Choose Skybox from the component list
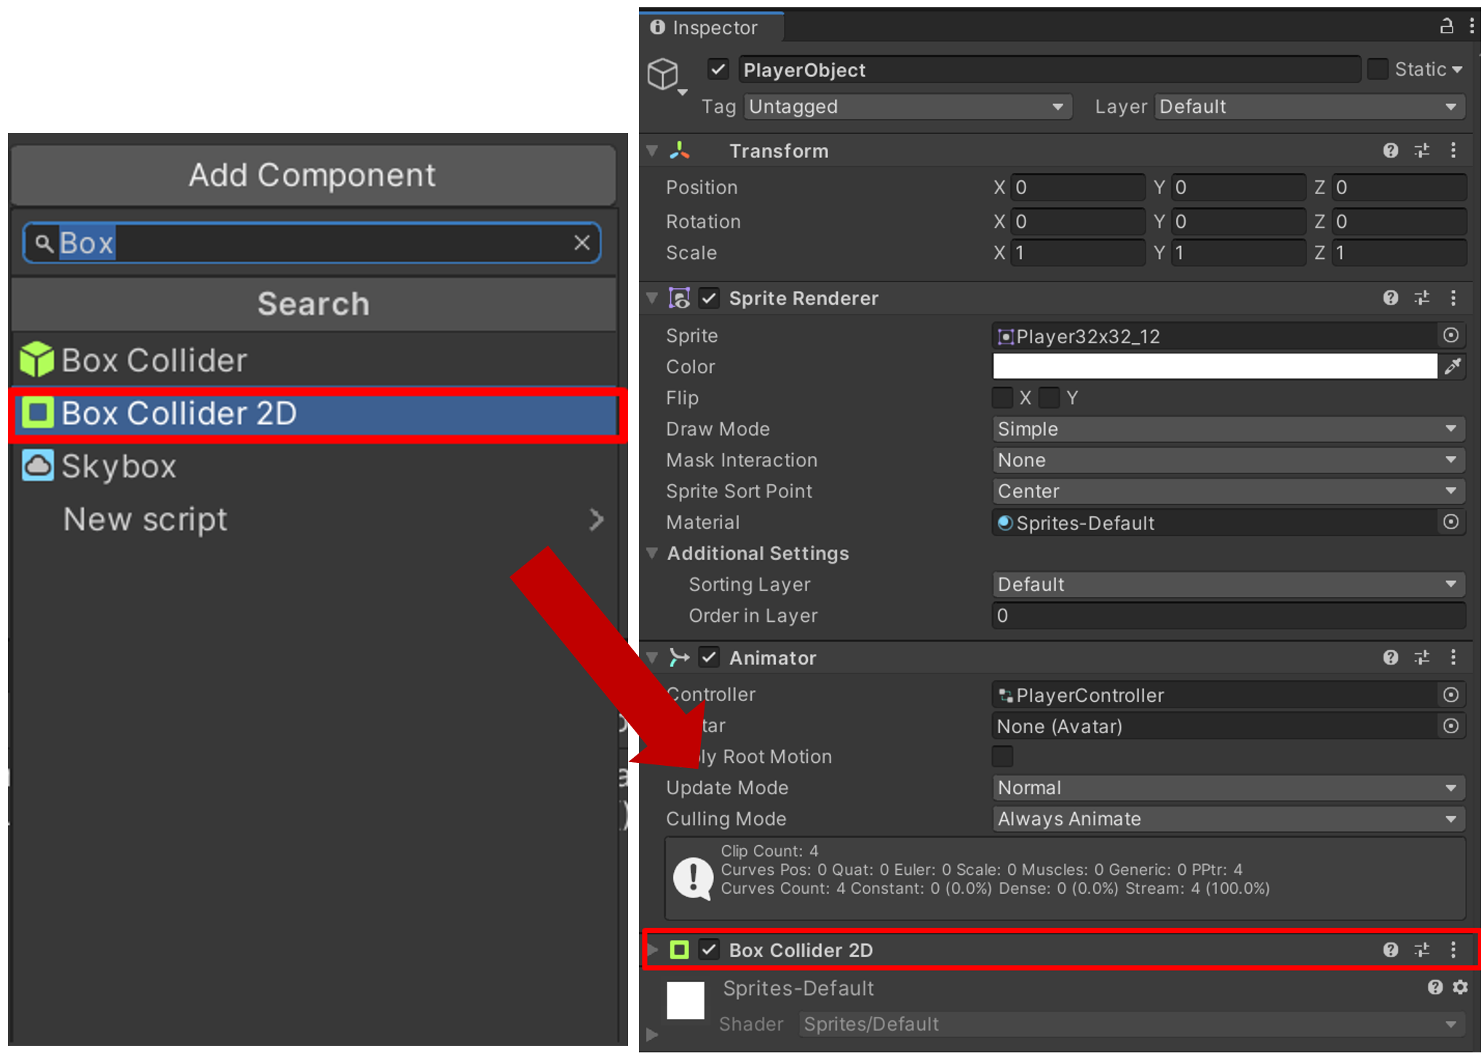1484x1056 pixels. click(118, 466)
